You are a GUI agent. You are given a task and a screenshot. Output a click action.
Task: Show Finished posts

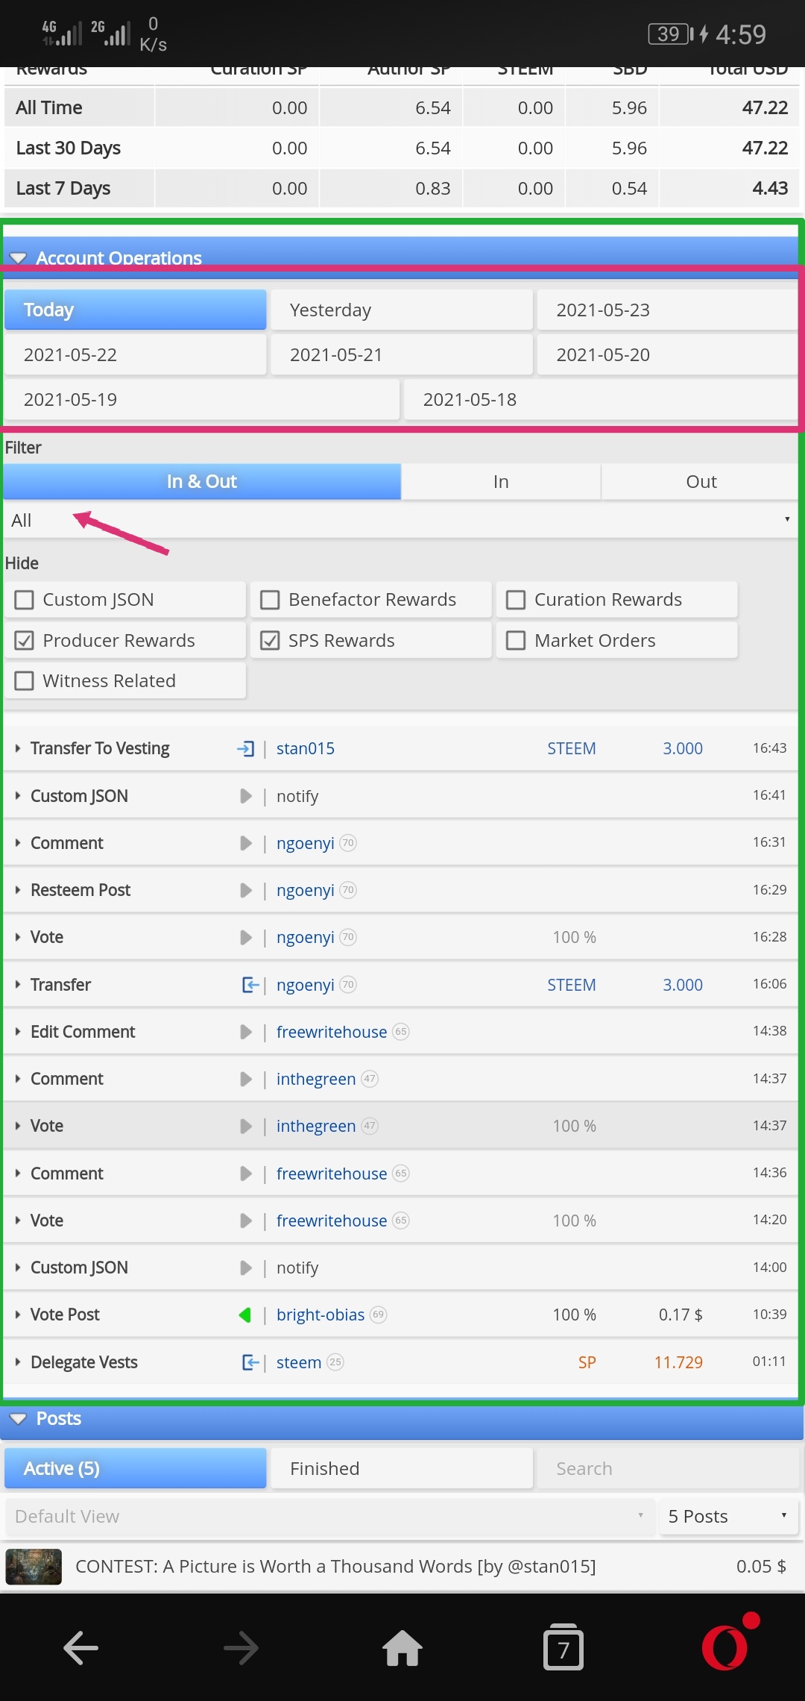(x=402, y=1468)
